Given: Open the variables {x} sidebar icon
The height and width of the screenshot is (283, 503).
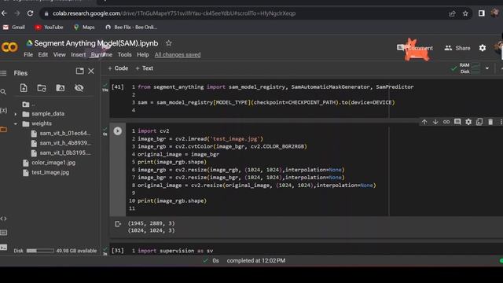Looking at the screenshot, I should pyautogui.click(x=3, y=110).
